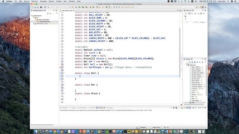Click the Display Selected Console icon
This screenshot has height=134, width=239.
tap(196, 108)
